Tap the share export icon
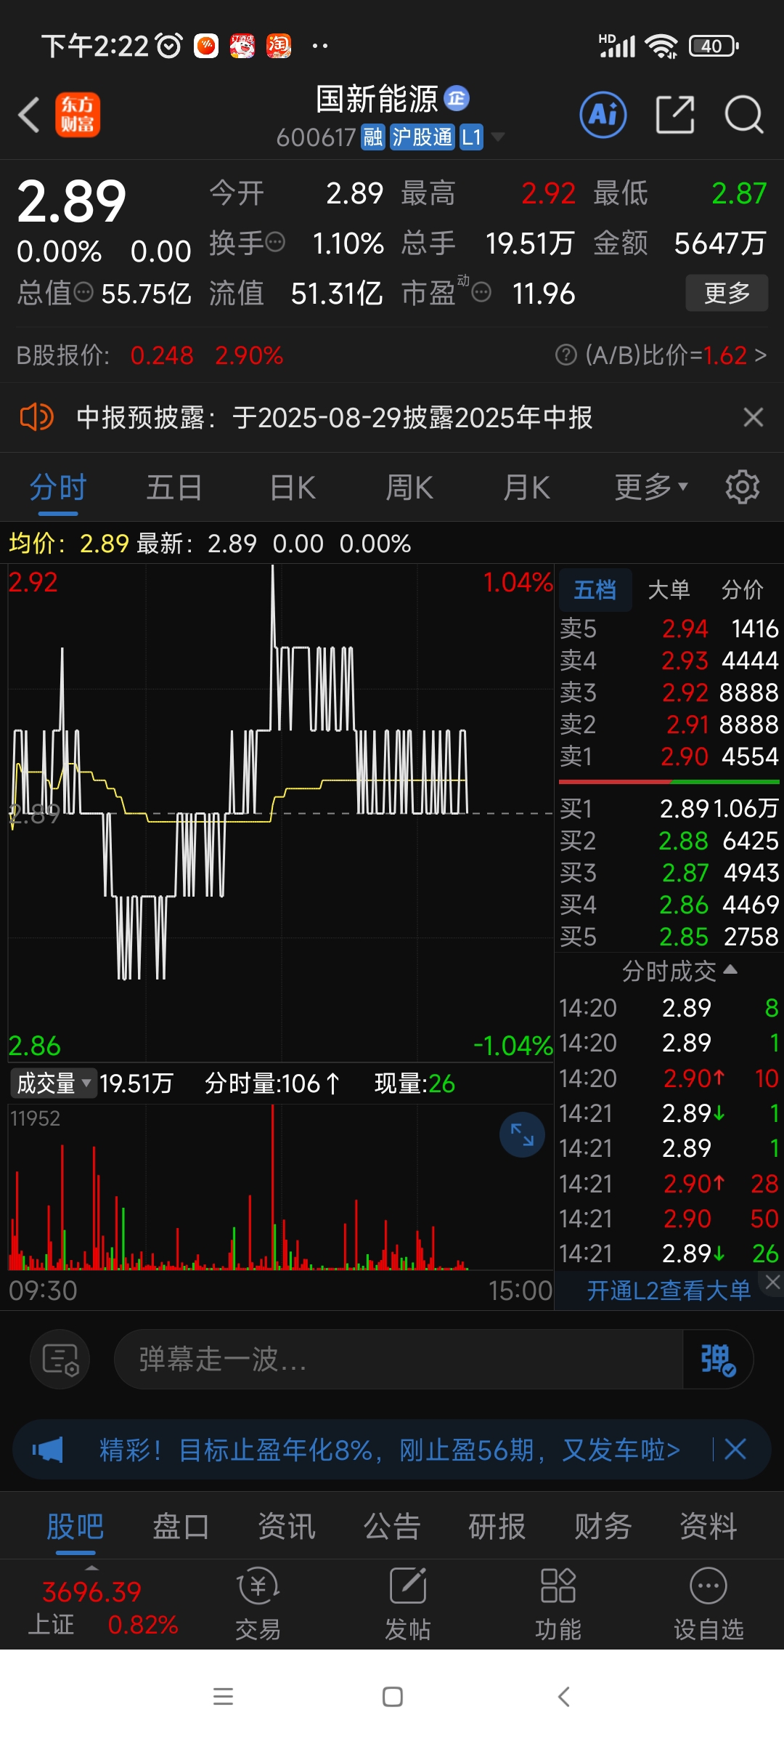 [675, 115]
